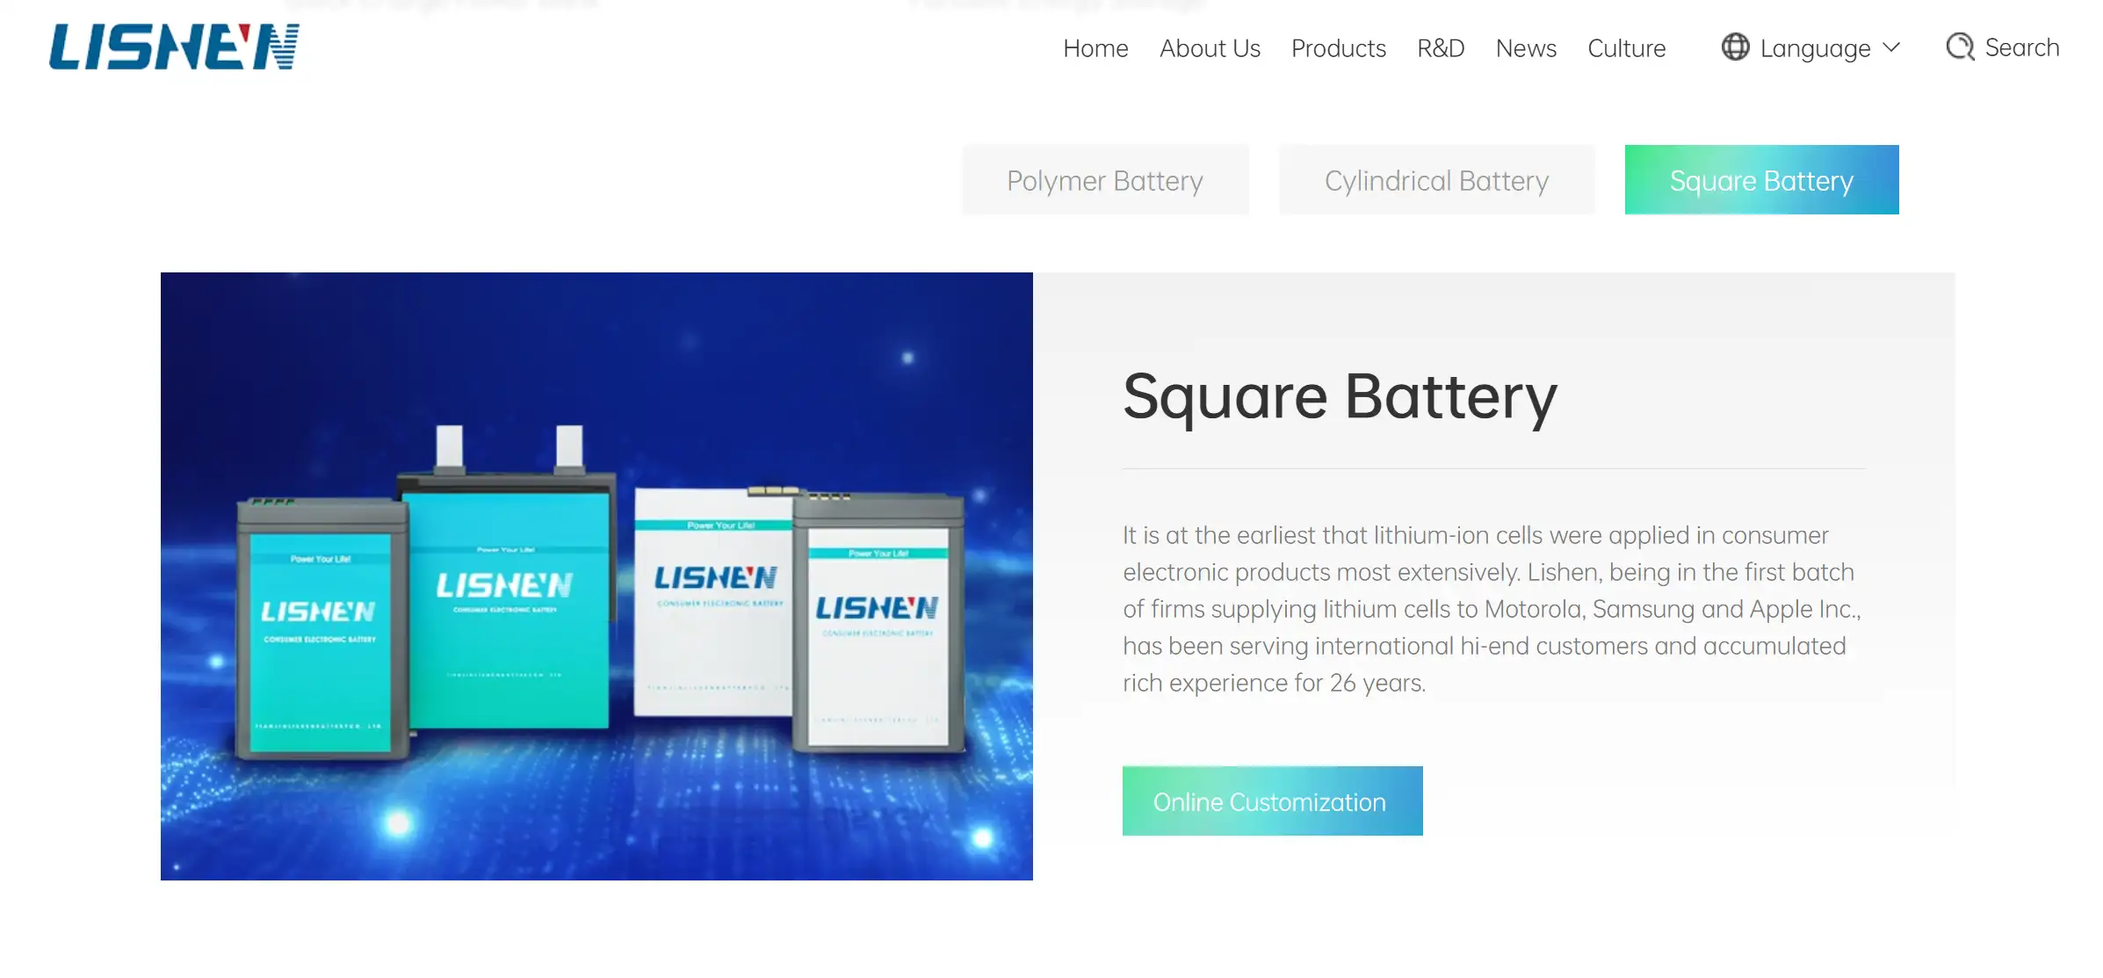This screenshot has width=2103, height=978.
Task: Go to the R&D page
Action: click(x=1441, y=48)
